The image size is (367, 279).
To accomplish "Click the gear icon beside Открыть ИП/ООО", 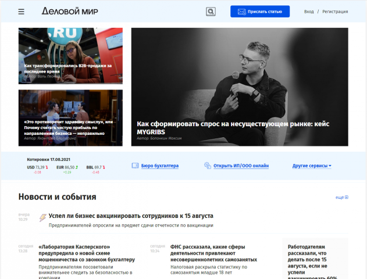I will [208, 166].
